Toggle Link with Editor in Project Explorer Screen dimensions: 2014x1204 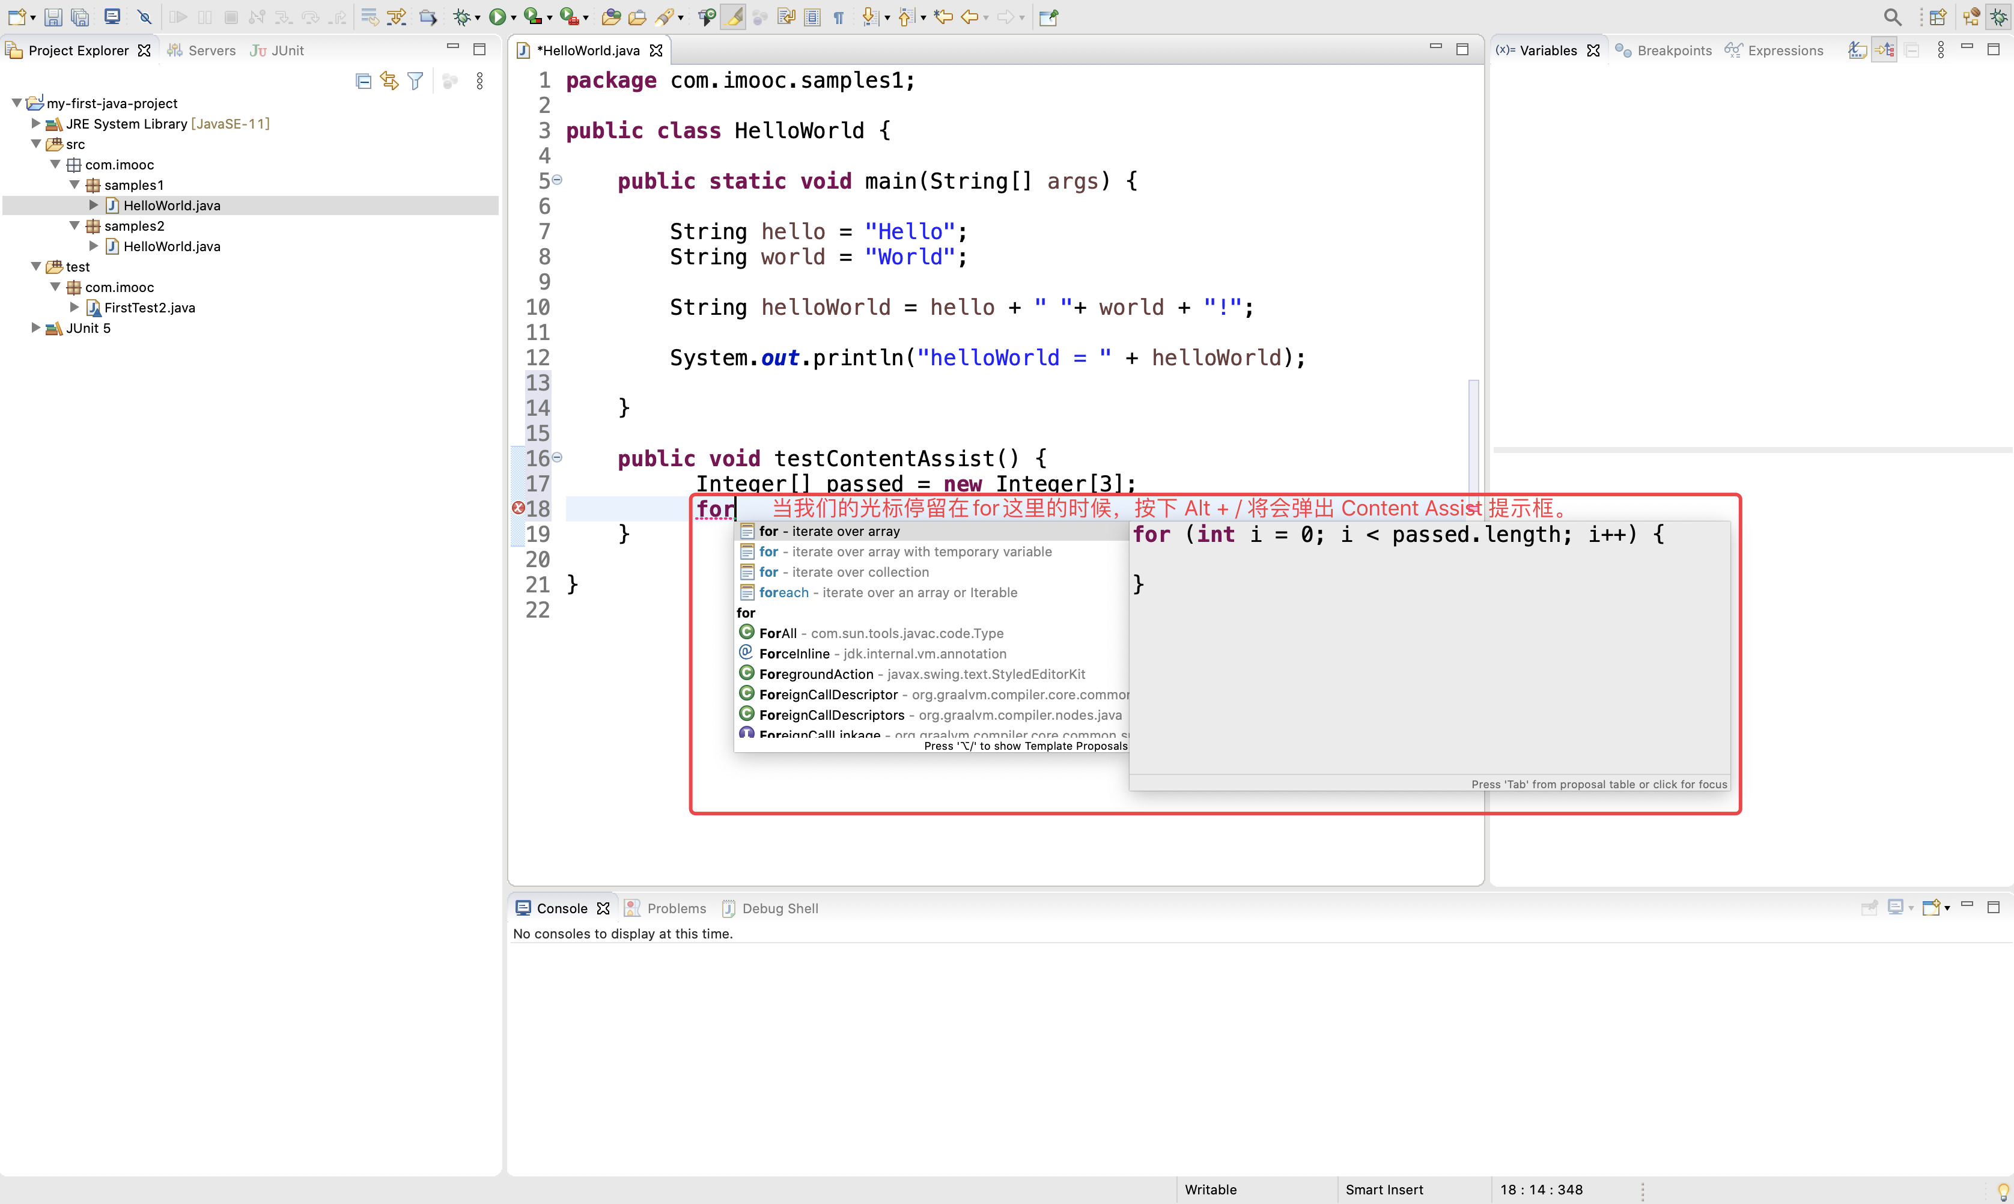[x=390, y=81]
